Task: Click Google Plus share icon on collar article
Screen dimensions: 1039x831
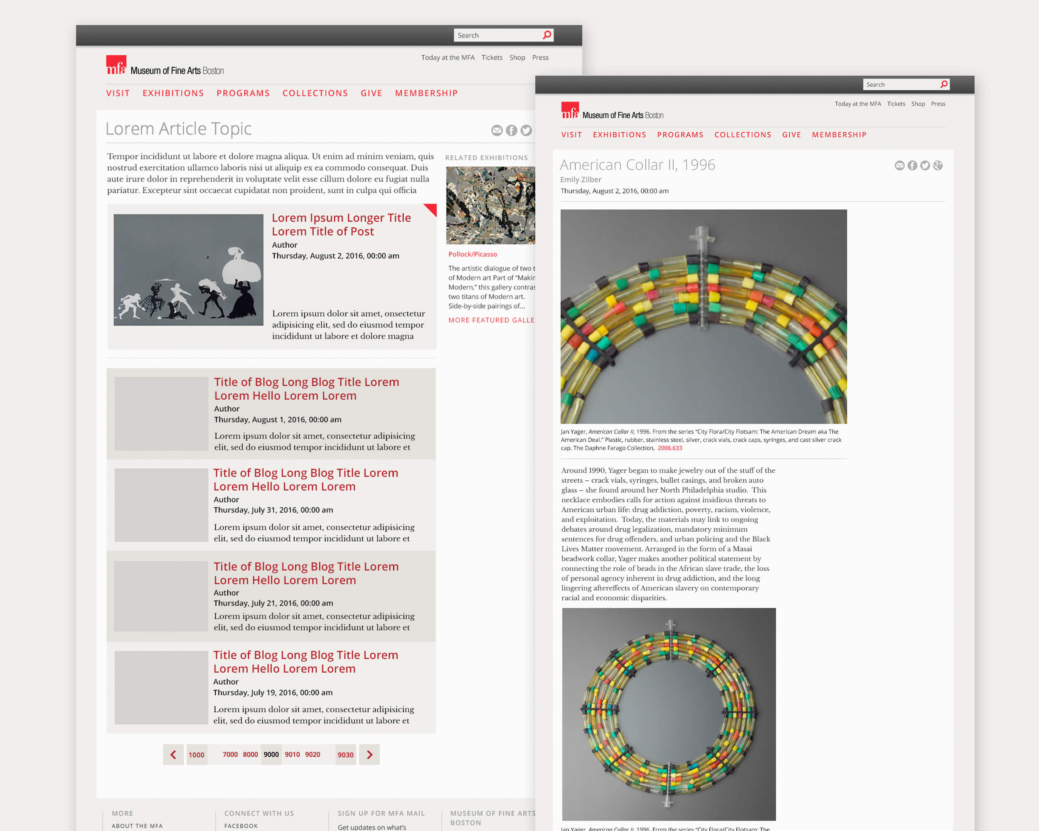Action: pyautogui.click(x=937, y=166)
